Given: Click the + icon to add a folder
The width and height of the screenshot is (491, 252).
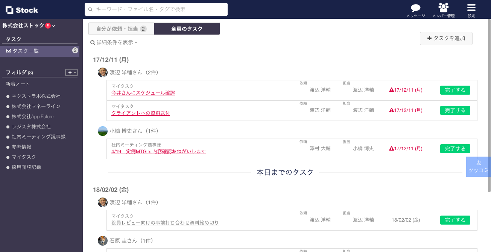Looking at the screenshot, I should (69, 72).
